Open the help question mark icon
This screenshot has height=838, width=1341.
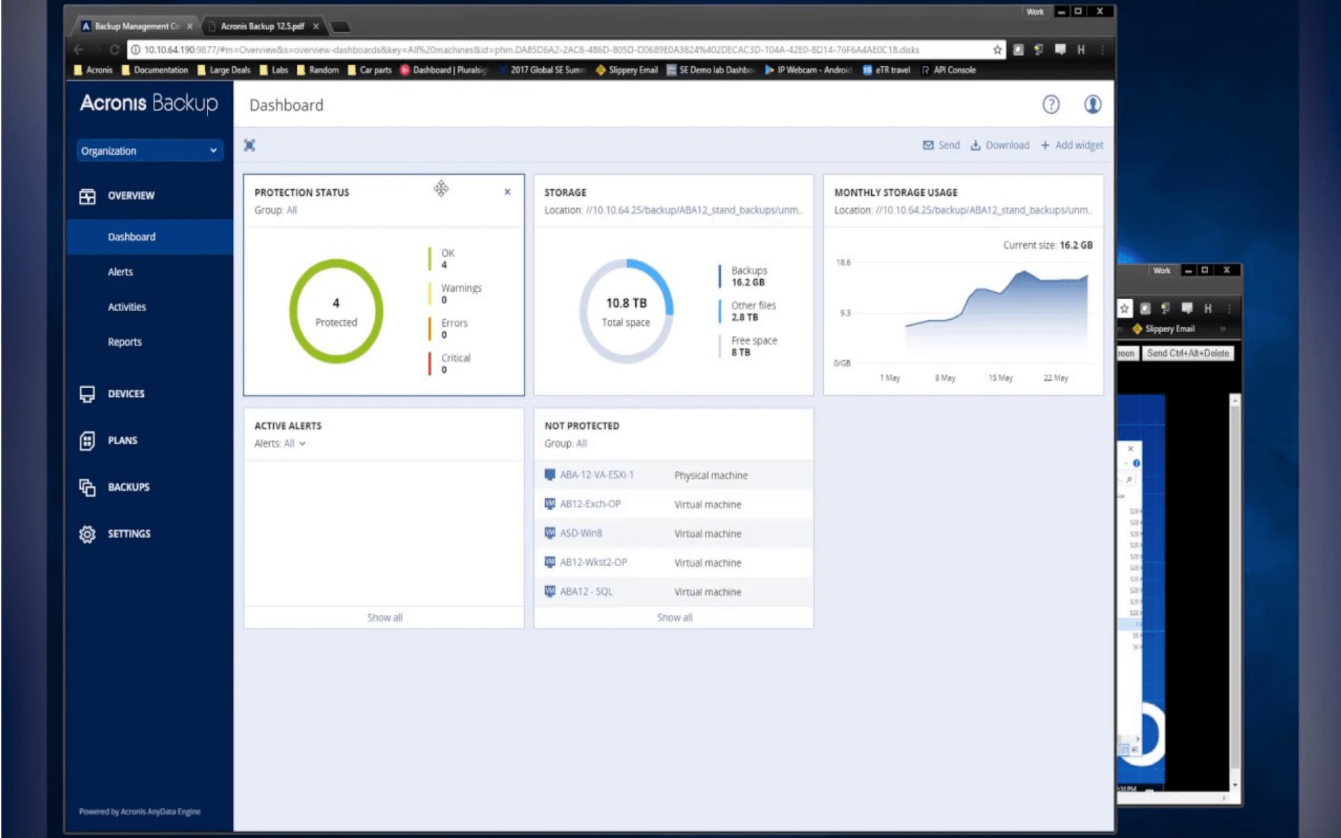(1051, 105)
